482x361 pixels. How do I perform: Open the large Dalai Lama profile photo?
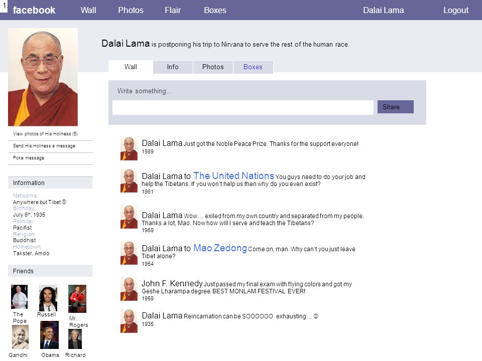43,77
